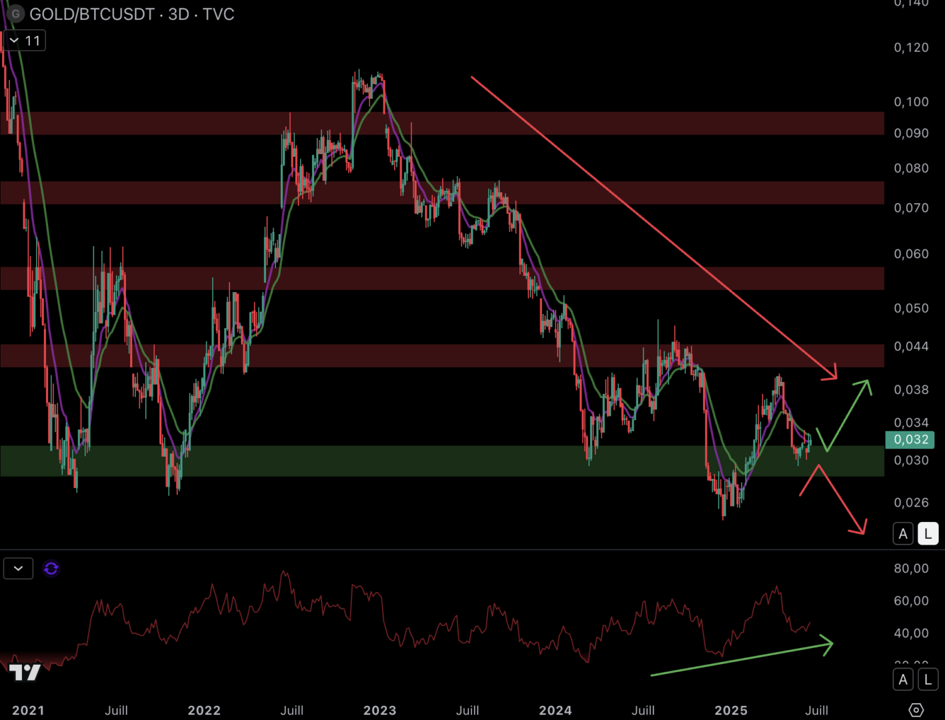The image size is (945, 720).
Task: Click the 2021 date label on the time axis
Action: (28, 711)
